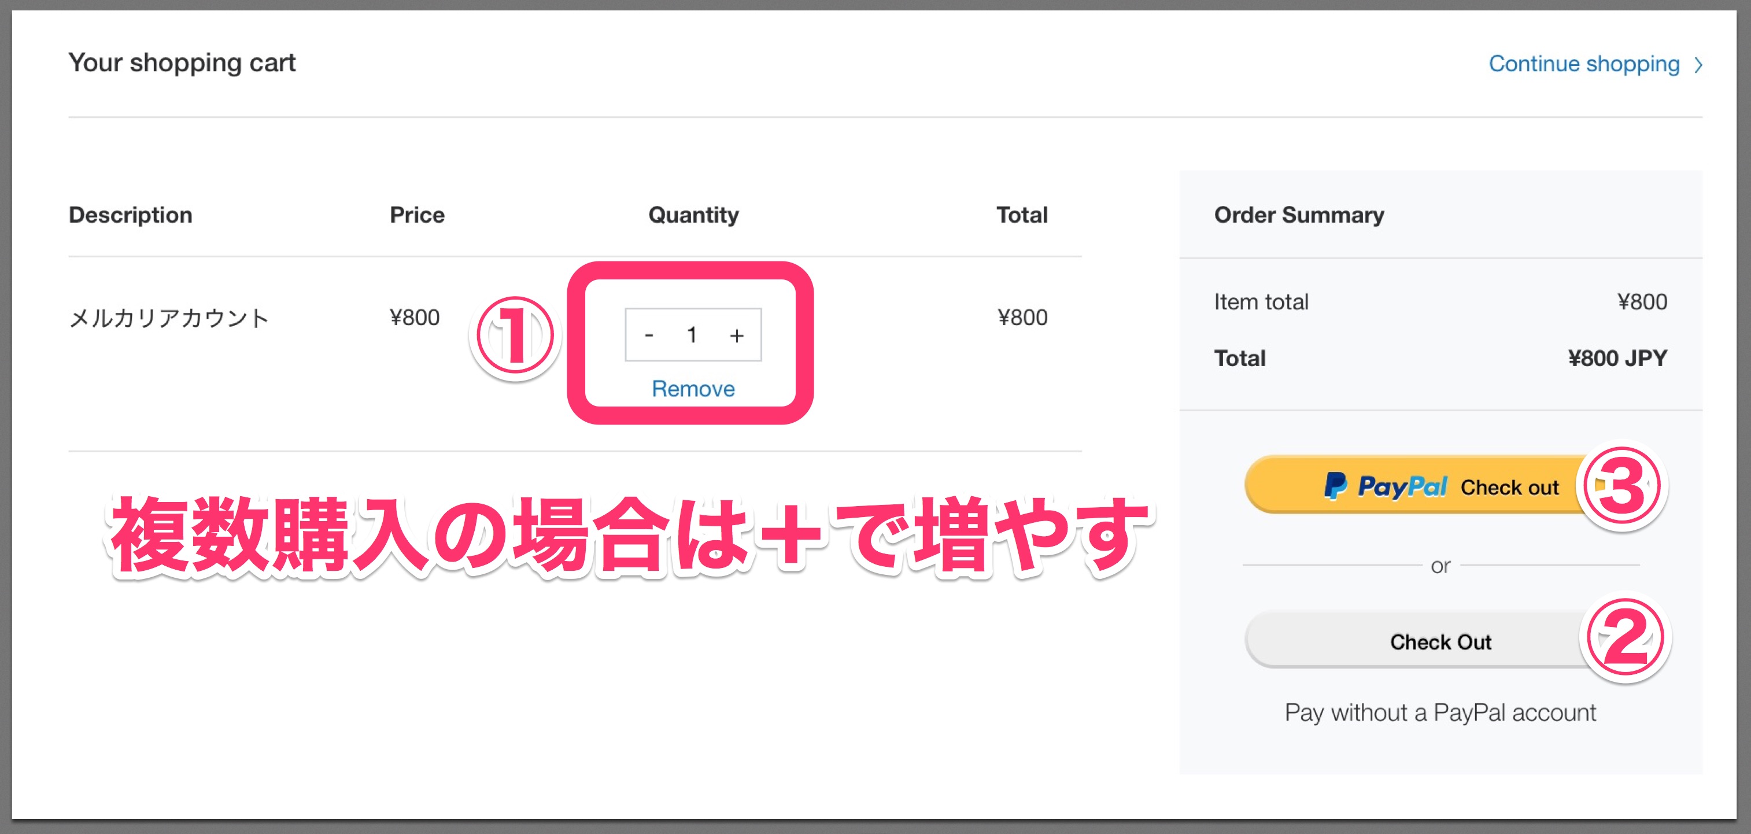This screenshot has height=834, width=1751.
Task: Decrease quantity with the minus button
Action: click(x=649, y=335)
